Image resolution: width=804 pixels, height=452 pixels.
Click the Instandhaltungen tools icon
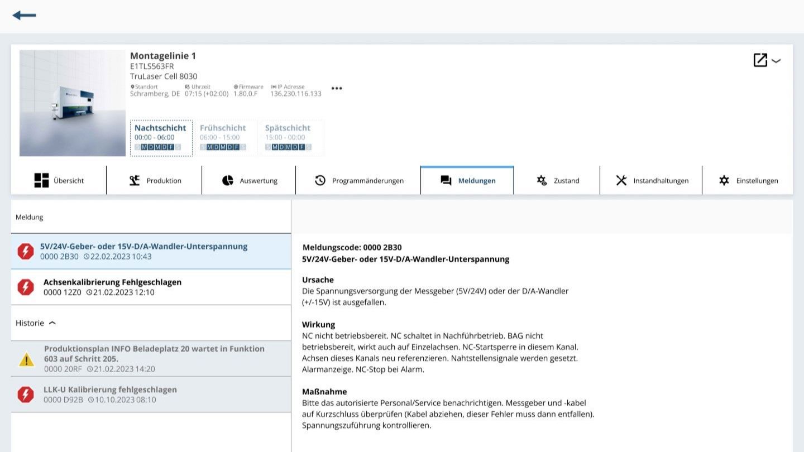[x=621, y=180]
